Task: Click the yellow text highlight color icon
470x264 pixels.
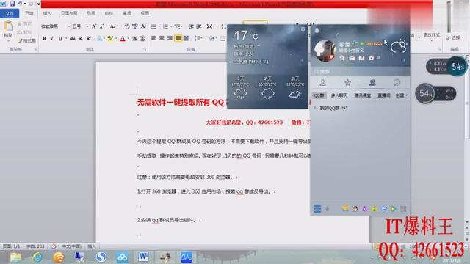Action: (x=110, y=39)
